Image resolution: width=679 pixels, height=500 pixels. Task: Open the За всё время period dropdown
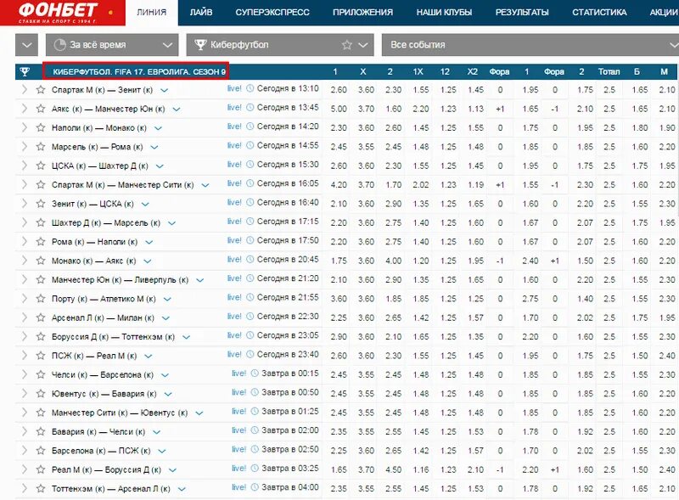point(112,45)
